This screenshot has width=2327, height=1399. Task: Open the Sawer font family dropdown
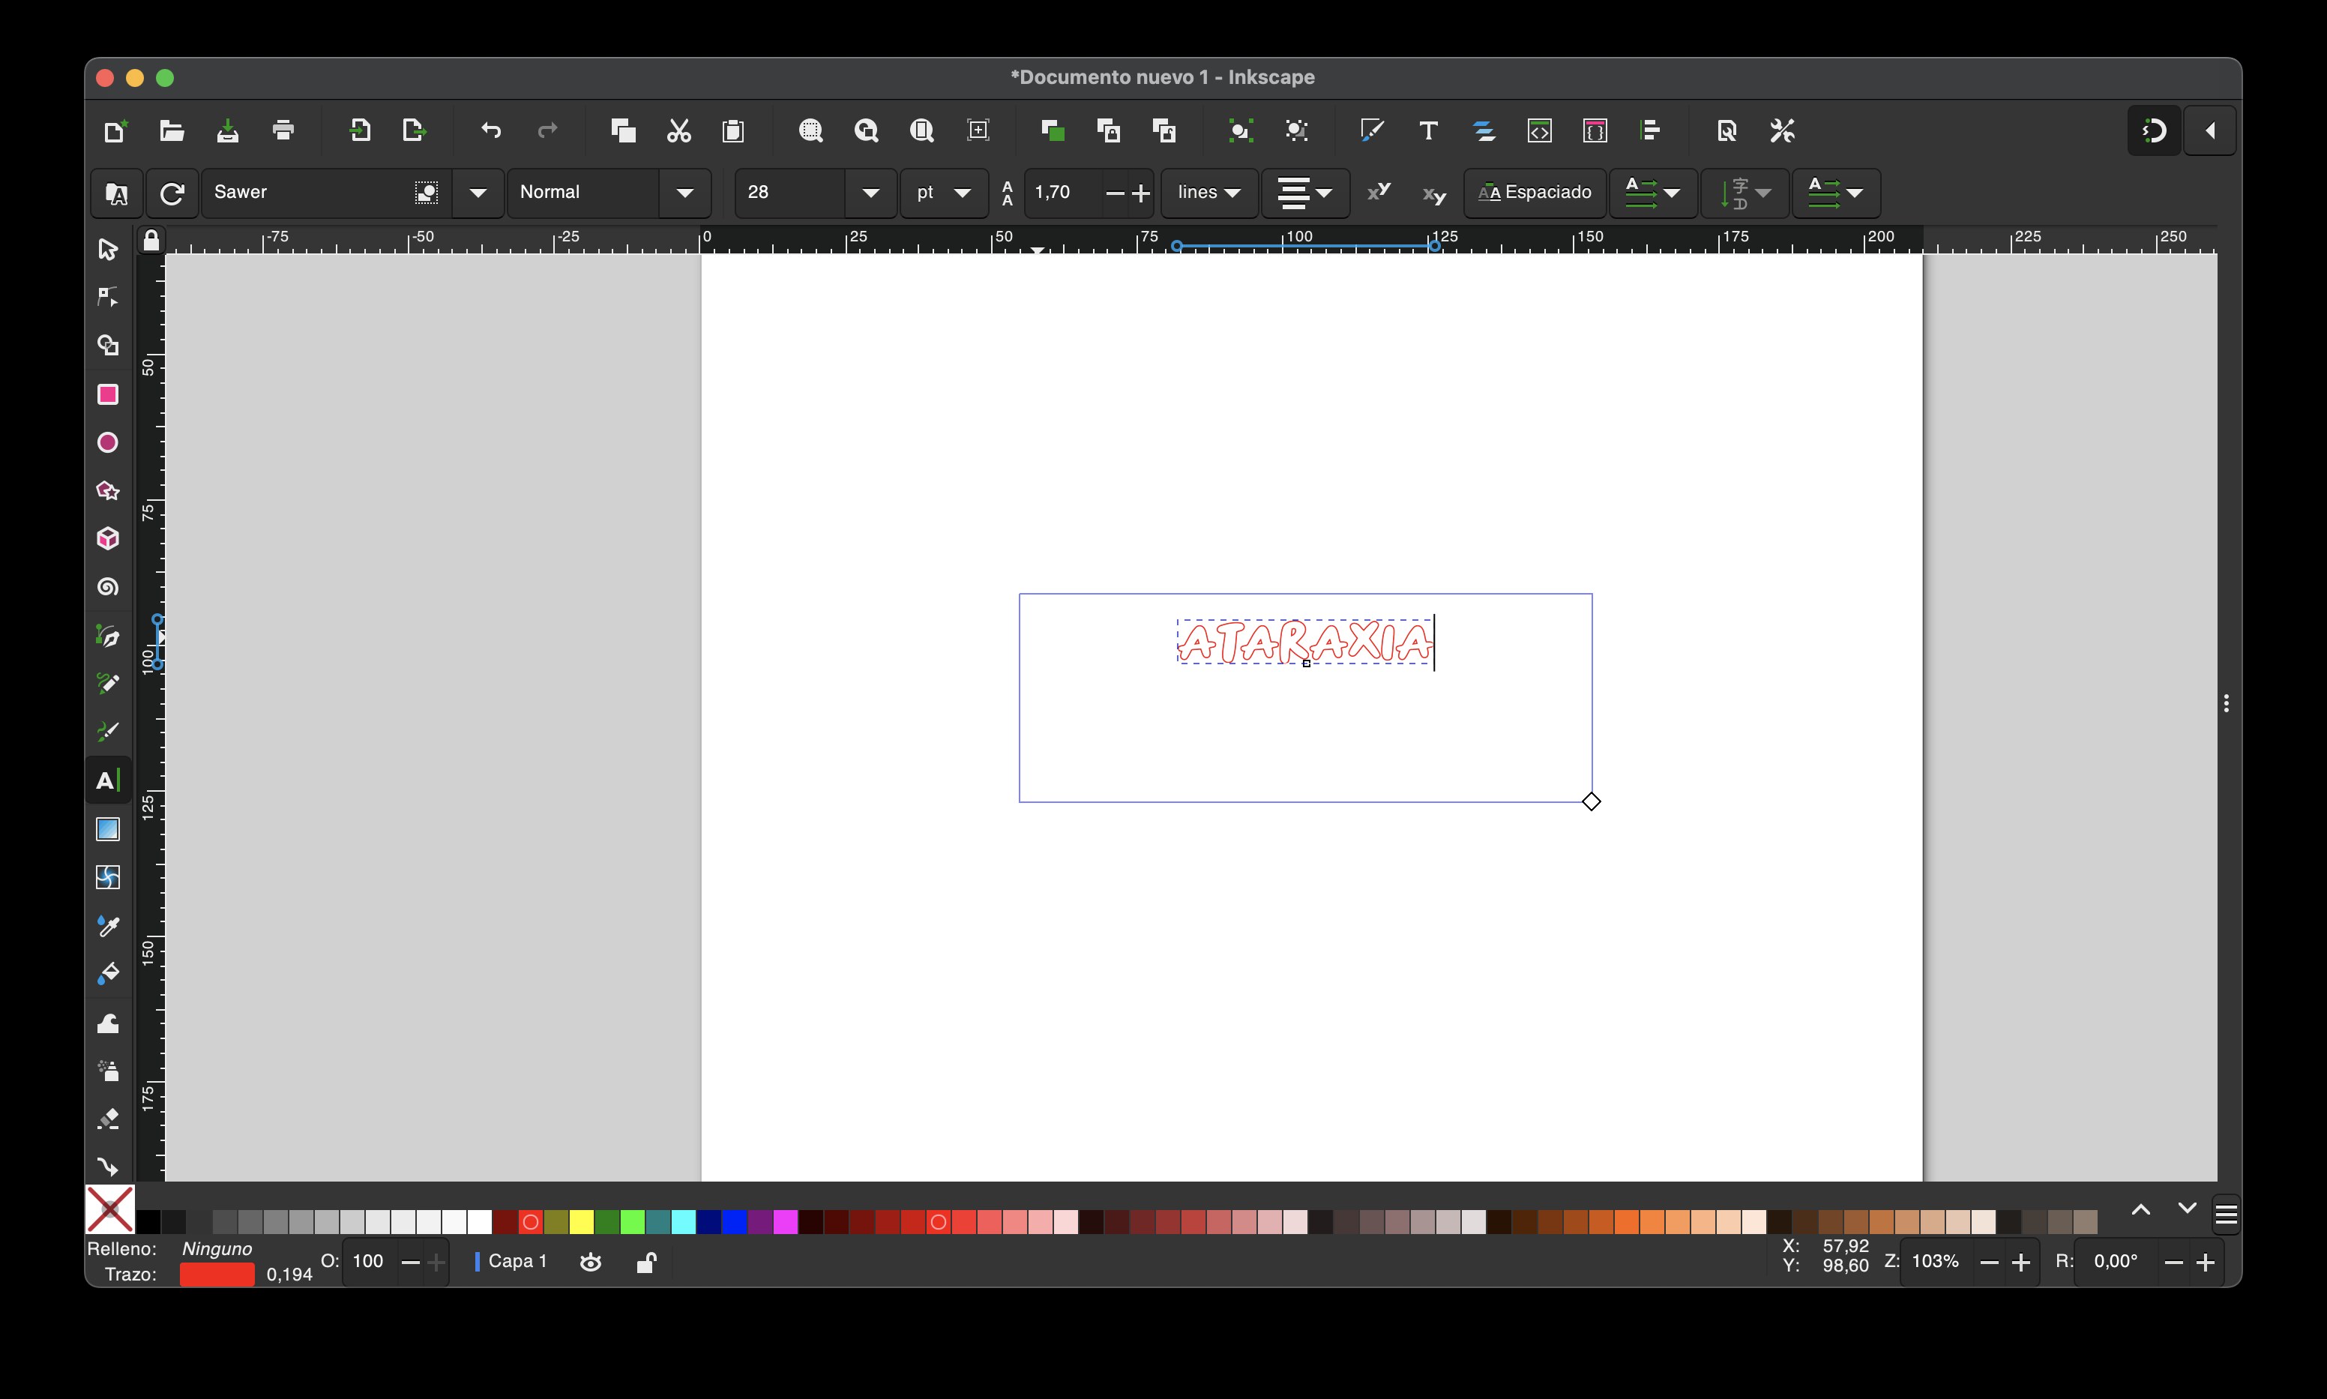[478, 193]
